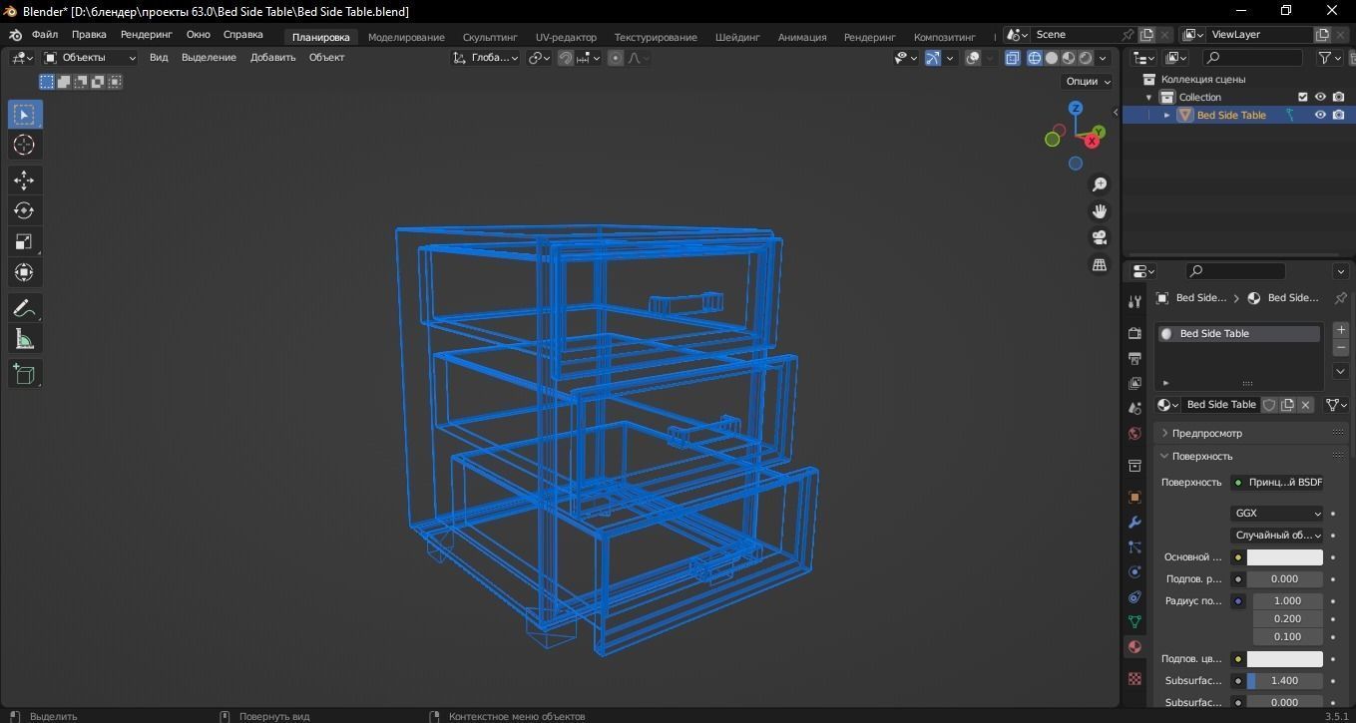Switch to material preview shading

pyautogui.click(x=1069, y=58)
